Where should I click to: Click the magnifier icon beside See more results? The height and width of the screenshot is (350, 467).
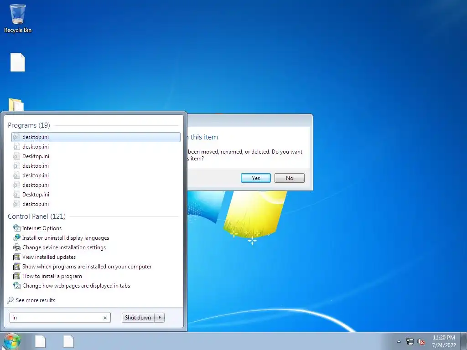[x=11, y=300]
